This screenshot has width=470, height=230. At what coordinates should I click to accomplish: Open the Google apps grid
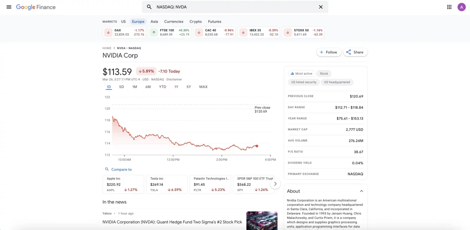pos(449,7)
